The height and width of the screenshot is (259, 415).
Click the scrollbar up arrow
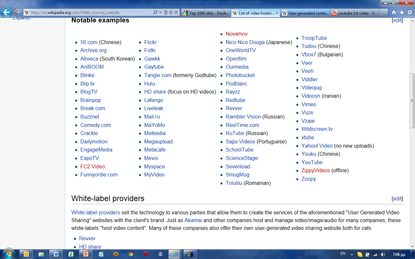click(412, 20)
